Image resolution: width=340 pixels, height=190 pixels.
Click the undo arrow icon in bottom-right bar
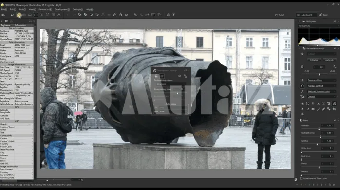(x=330, y=185)
